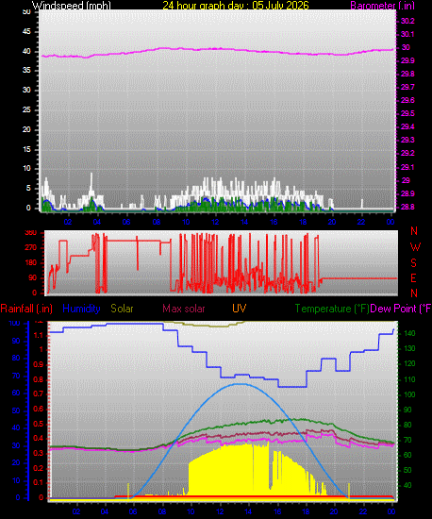Click the Dew Point legend label
Image resolution: width=432 pixels, height=519 pixels.
pos(401,309)
